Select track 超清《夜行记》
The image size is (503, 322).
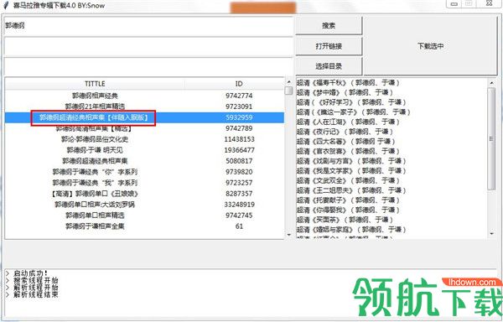tap(345, 132)
